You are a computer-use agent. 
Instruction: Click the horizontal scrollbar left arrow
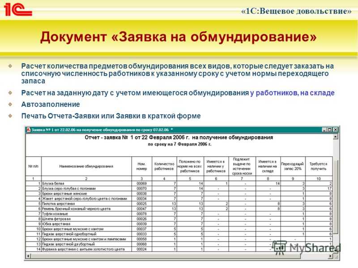click(x=28, y=256)
